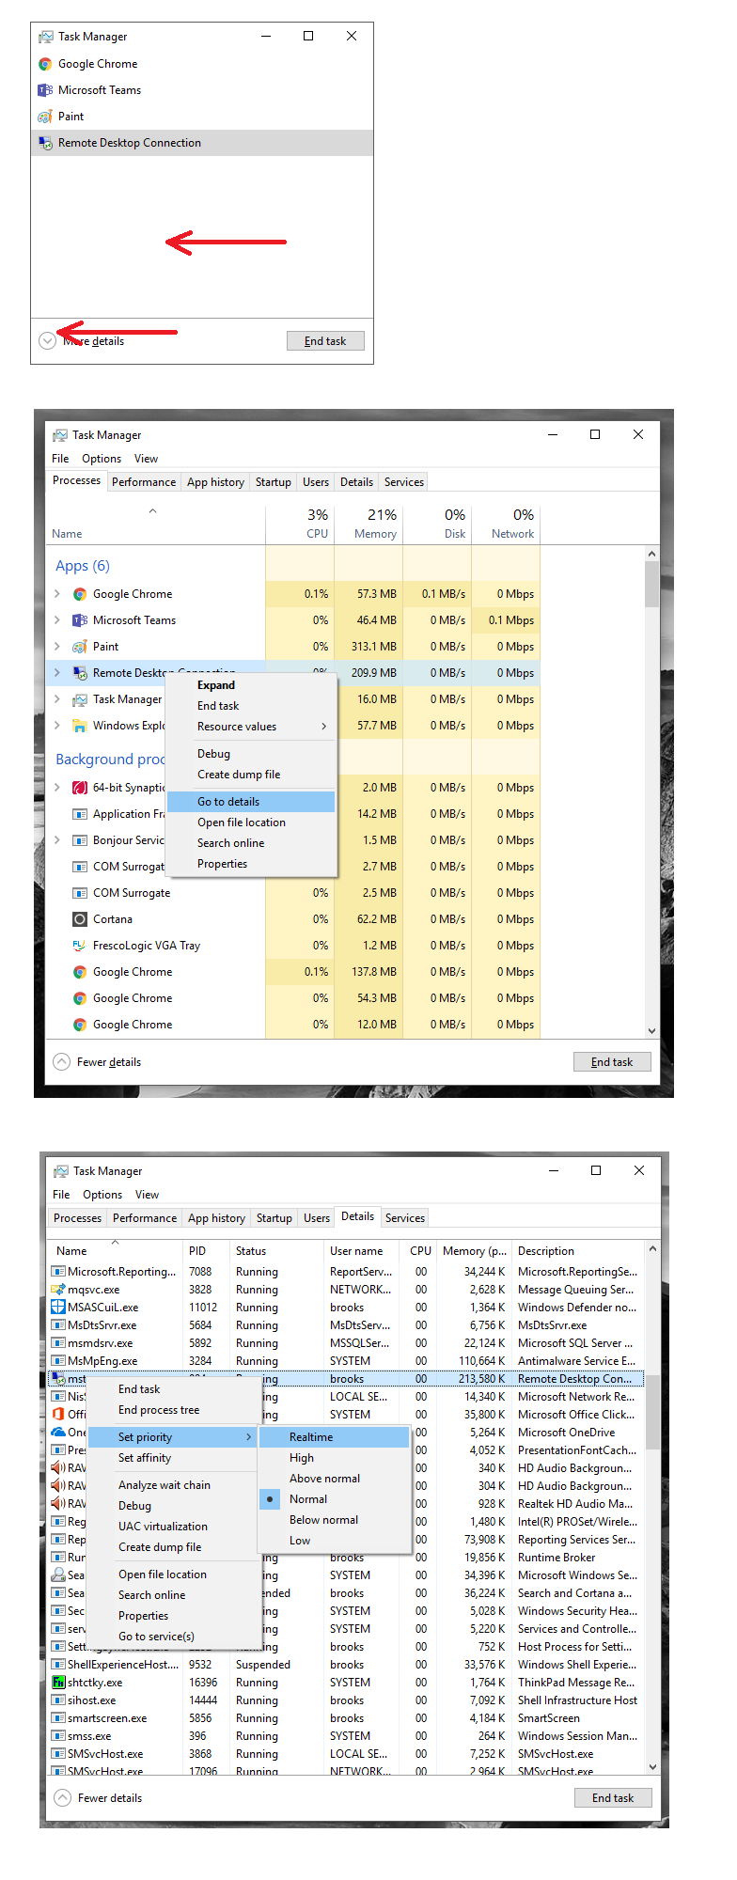
Task: Choose Analyze wait chain
Action: tap(173, 1485)
